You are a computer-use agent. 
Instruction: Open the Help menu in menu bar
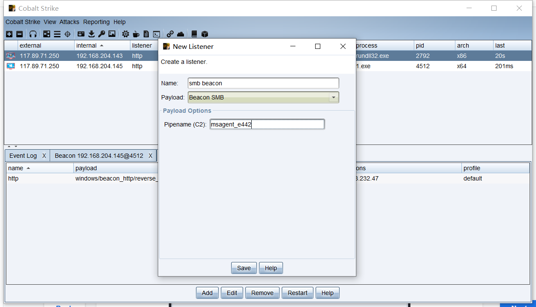120,22
